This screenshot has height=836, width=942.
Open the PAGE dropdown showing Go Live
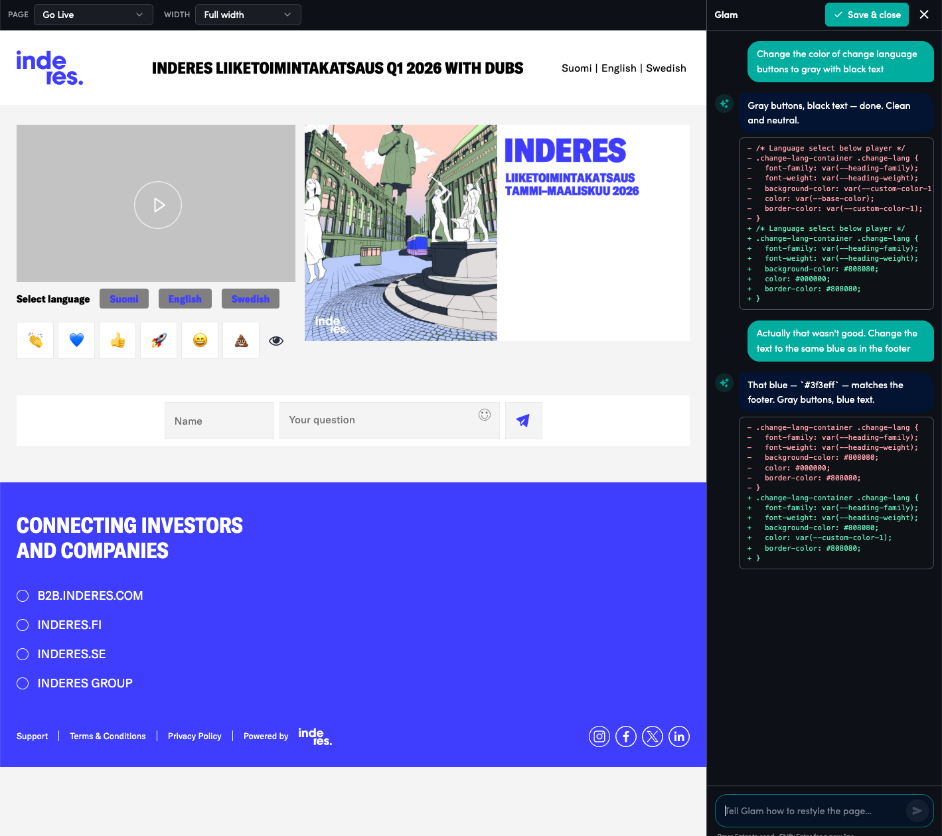tap(94, 15)
